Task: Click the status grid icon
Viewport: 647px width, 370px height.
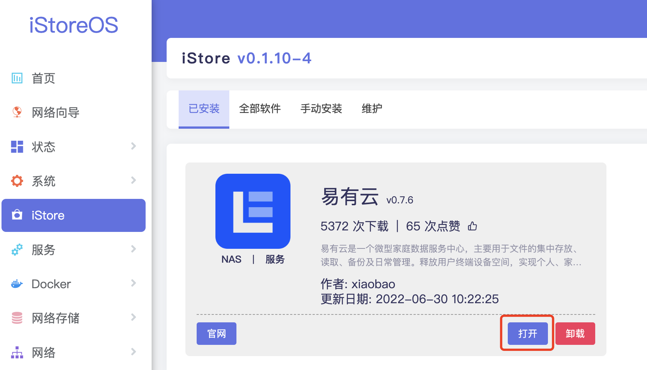Action: pos(17,147)
